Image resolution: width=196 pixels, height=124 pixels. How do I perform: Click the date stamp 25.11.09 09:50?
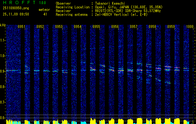click(x=16, y=14)
